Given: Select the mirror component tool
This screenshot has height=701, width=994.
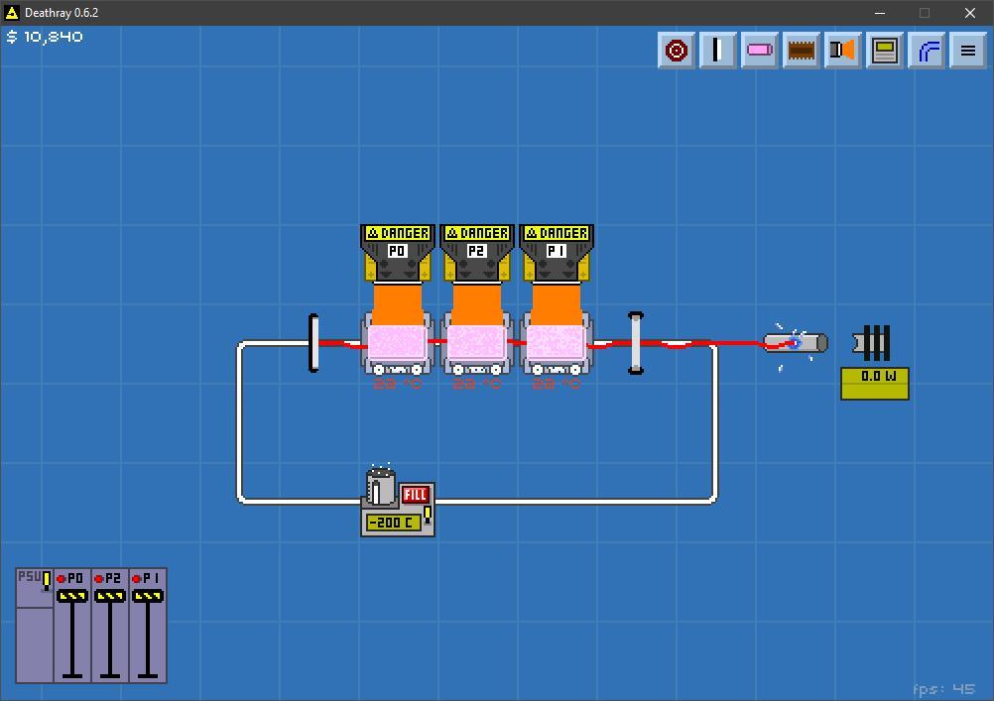Looking at the screenshot, I should (x=718, y=51).
